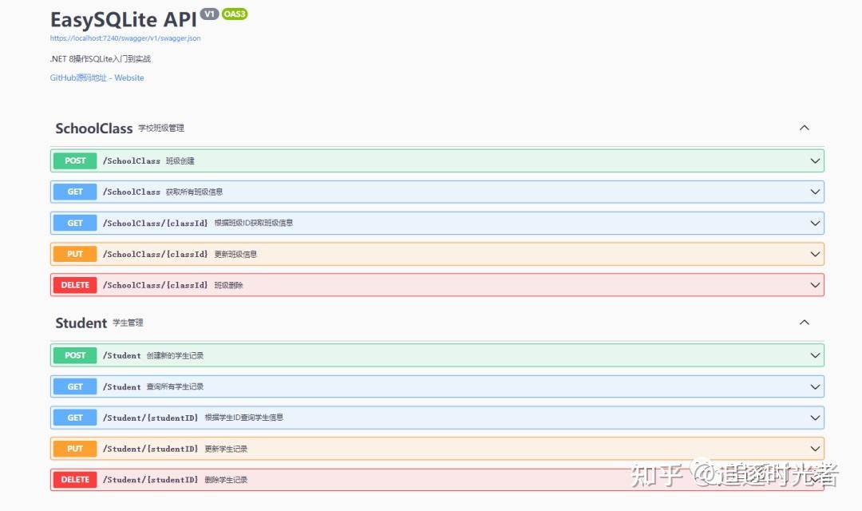Click the PUT badge on /Student/{studentID}

pyautogui.click(x=74, y=449)
